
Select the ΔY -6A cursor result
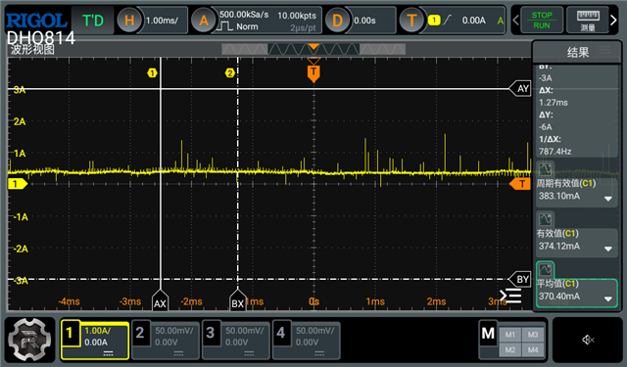[546, 127]
